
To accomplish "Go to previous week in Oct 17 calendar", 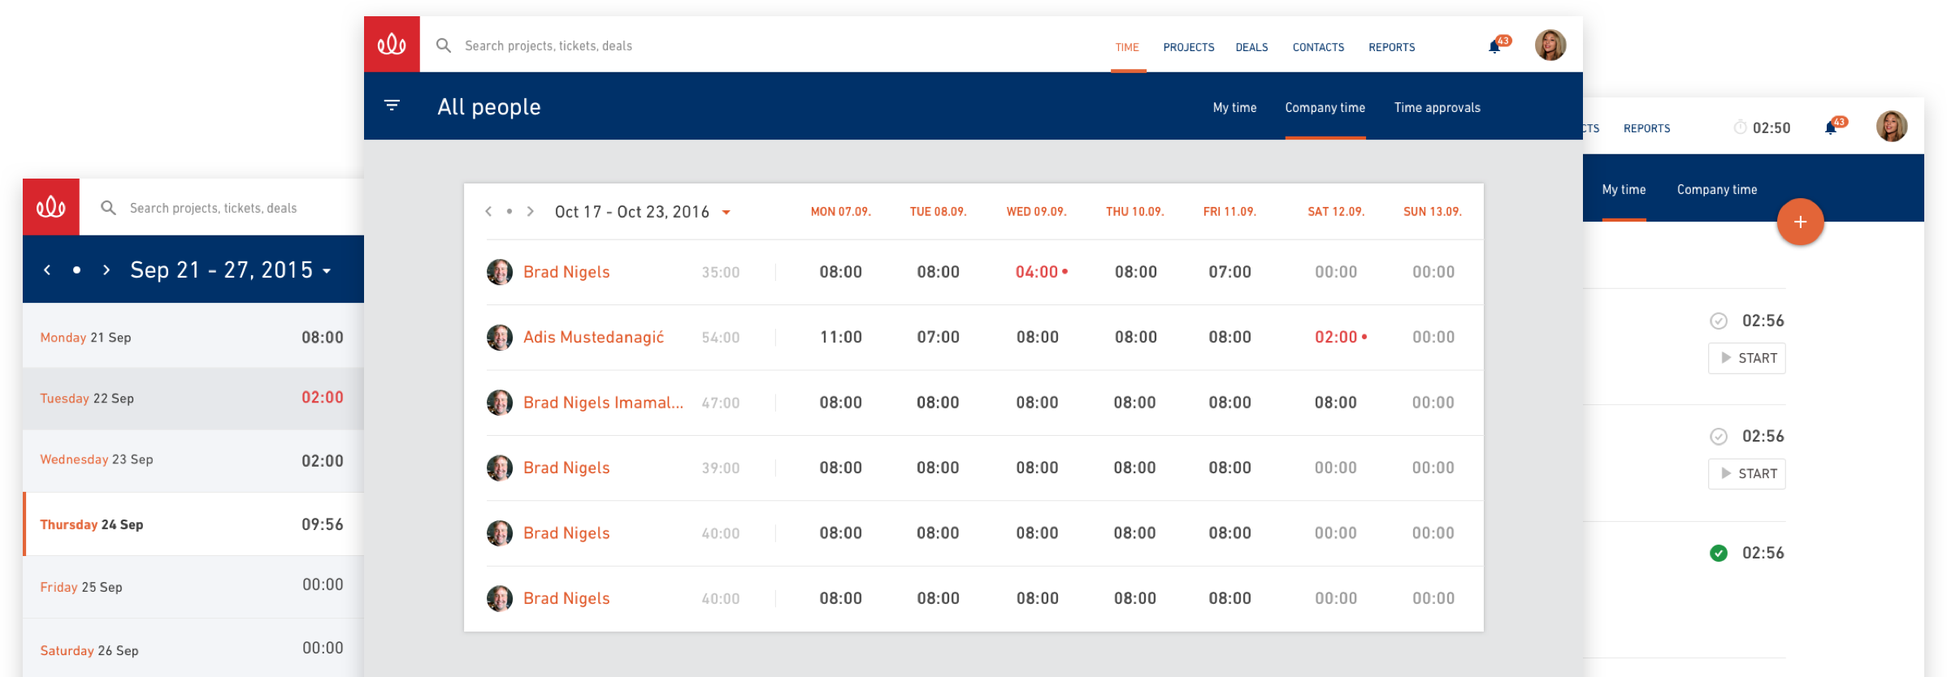I will [x=488, y=212].
